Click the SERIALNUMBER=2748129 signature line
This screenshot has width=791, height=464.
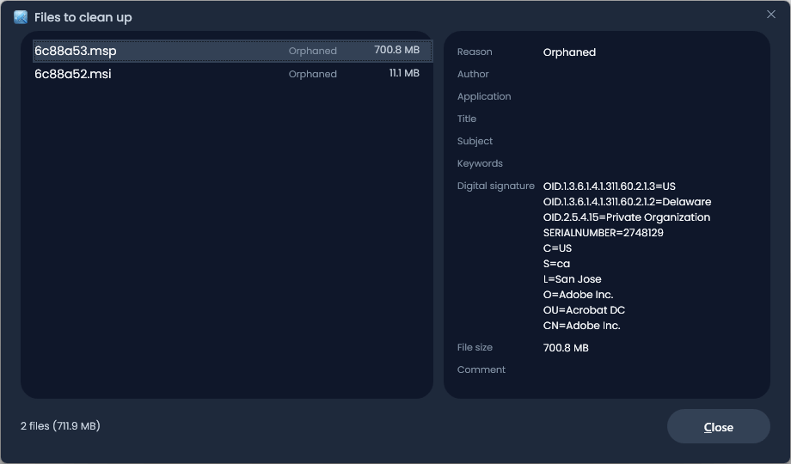point(603,233)
